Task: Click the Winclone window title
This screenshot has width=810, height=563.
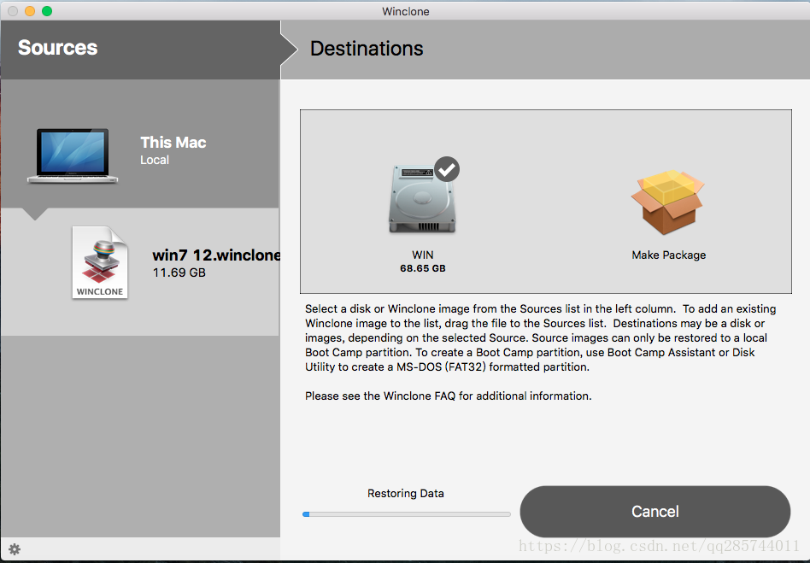Action: 406,11
